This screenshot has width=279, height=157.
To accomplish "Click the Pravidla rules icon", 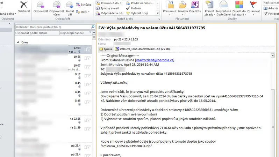I will pos(183,5).
